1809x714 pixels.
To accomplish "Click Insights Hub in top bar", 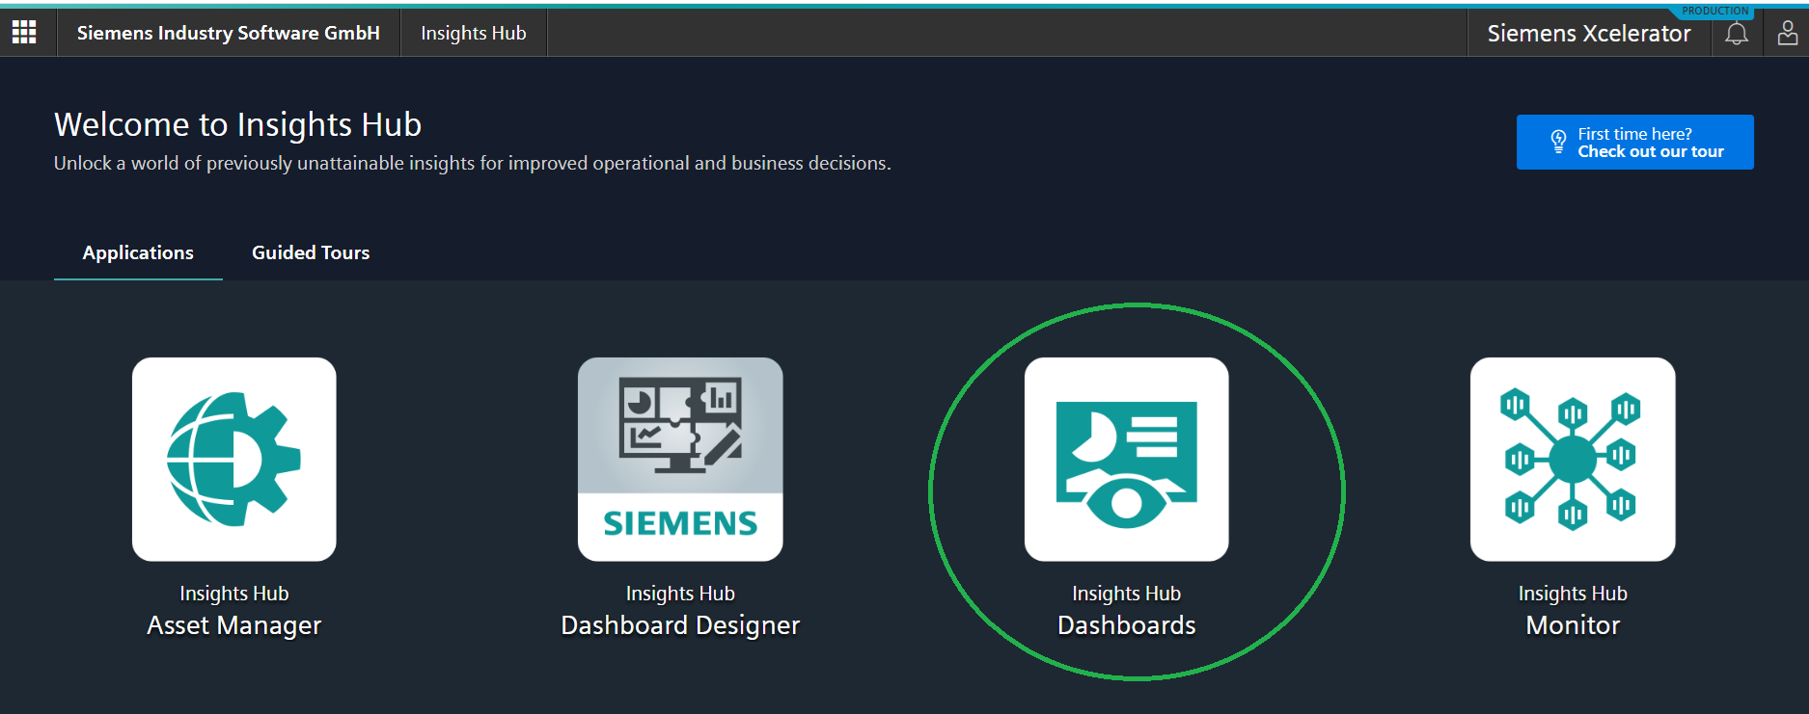I will [474, 33].
